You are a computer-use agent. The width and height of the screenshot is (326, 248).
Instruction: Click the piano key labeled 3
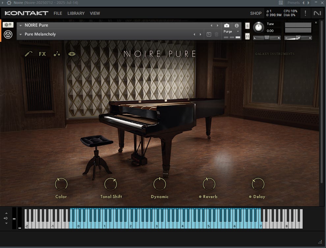[x=156, y=226]
